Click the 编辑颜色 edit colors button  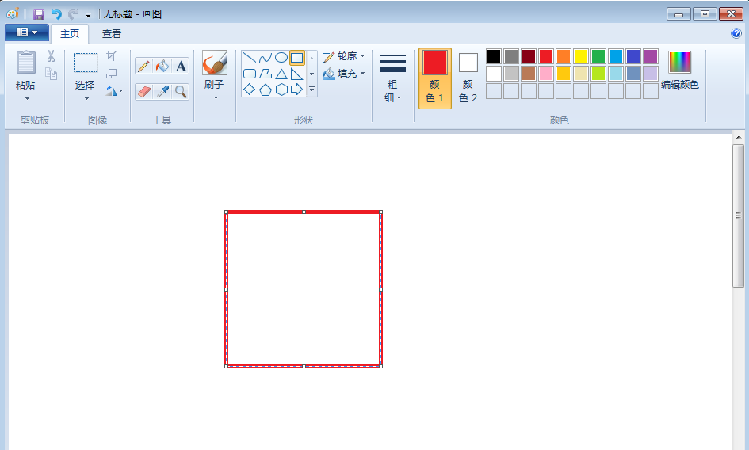point(679,71)
